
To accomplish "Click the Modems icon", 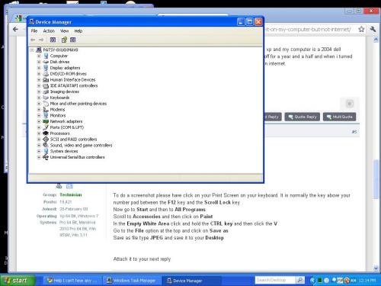I will tap(46, 110).
